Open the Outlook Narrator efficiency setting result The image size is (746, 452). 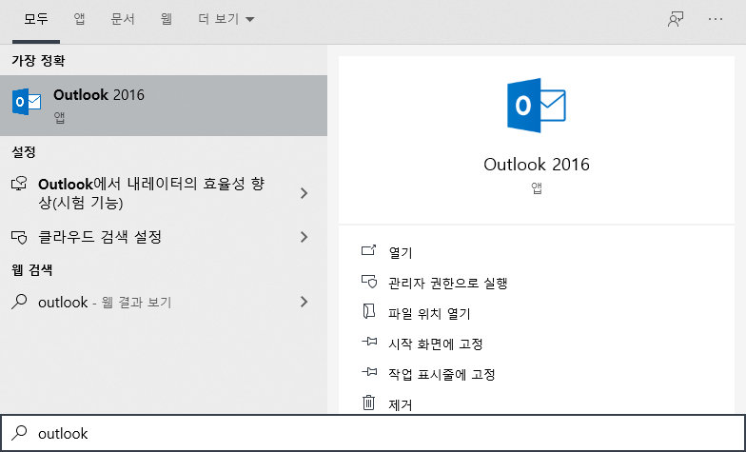coord(164,193)
